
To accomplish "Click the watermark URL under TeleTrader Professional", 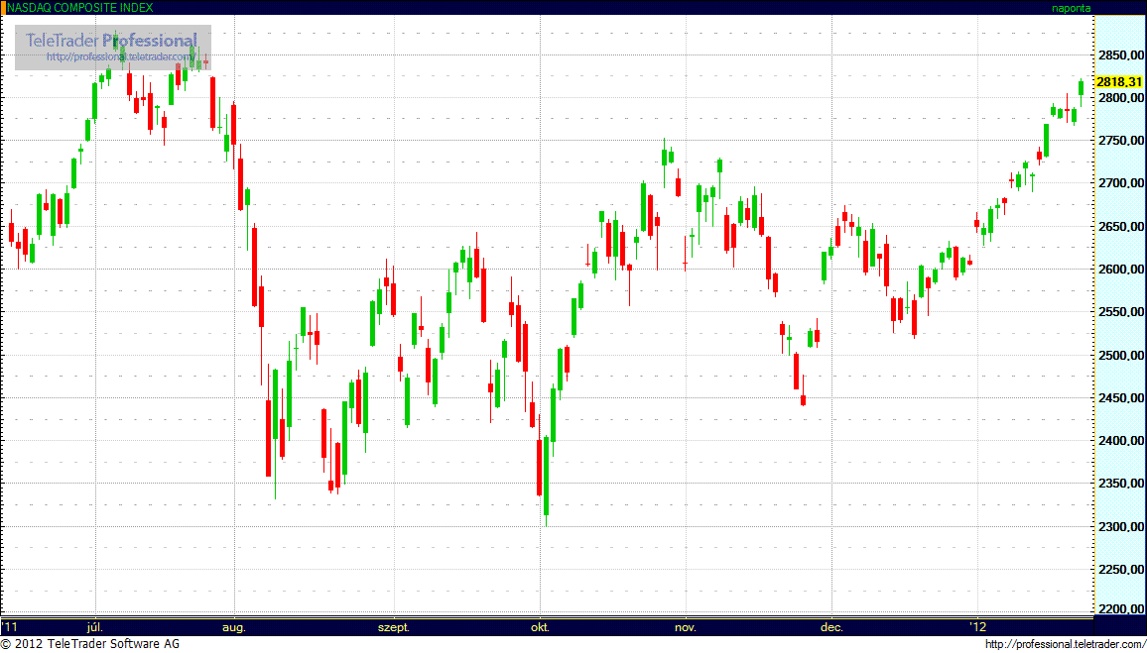I will click(119, 57).
